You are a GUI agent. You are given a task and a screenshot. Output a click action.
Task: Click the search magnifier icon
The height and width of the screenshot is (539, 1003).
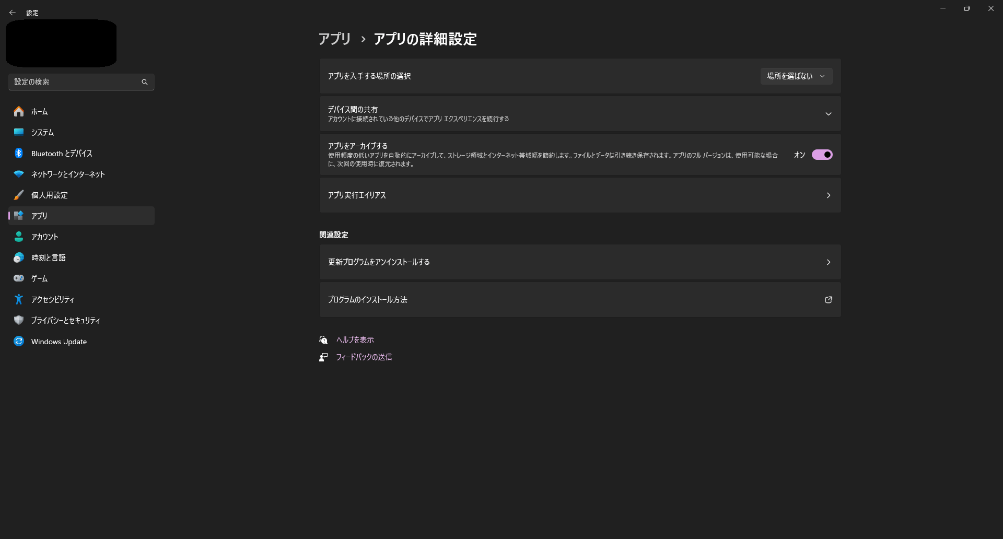[x=145, y=82]
